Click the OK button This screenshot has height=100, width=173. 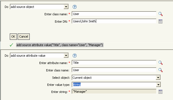[x=13, y=37]
